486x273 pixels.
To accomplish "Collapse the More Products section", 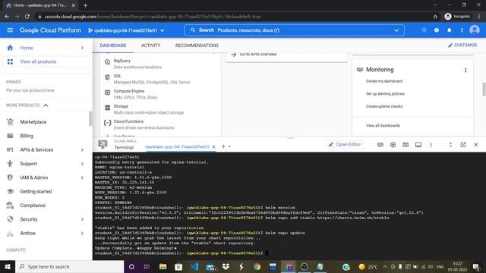I will (46, 105).
